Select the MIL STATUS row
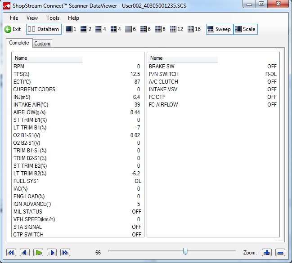Viewport: 292px width, 263px height. tap(78, 212)
